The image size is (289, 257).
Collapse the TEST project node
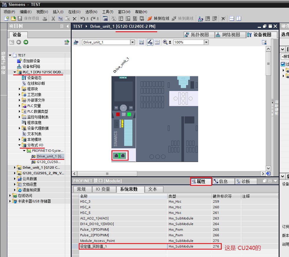(x=10, y=55)
